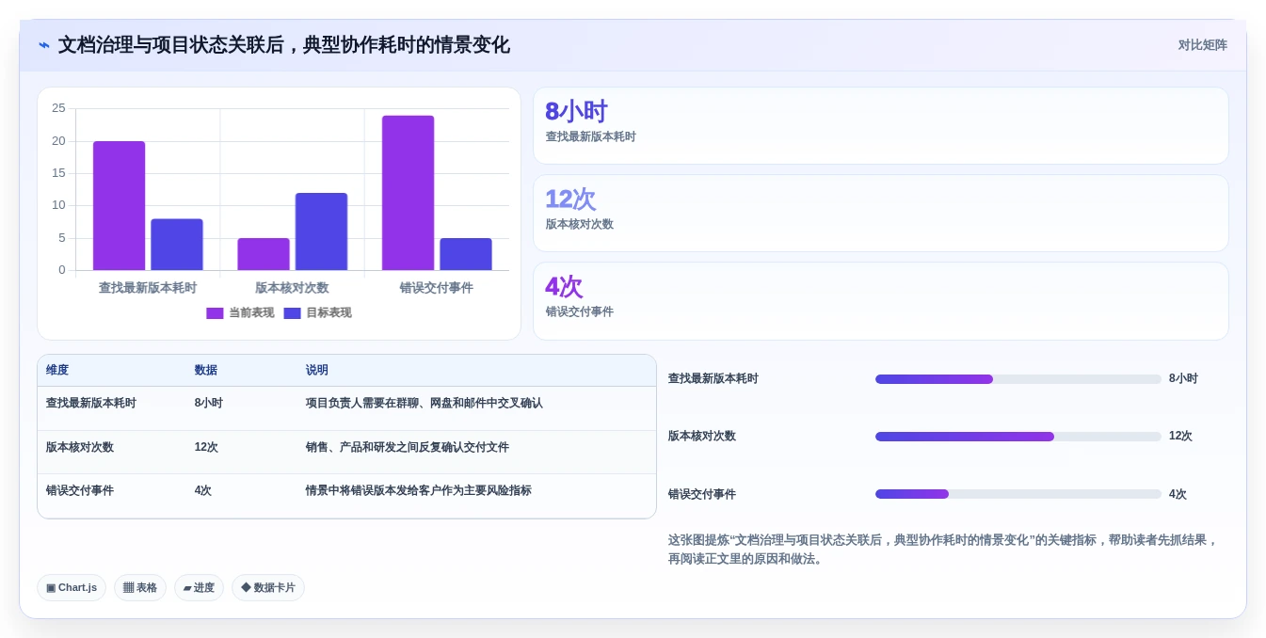Click the 表格 tag chip
The width and height of the screenshot is (1266, 638).
(x=140, y=588)
